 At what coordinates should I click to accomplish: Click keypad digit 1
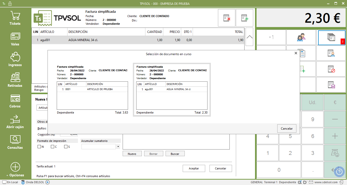tap(268, 153)
